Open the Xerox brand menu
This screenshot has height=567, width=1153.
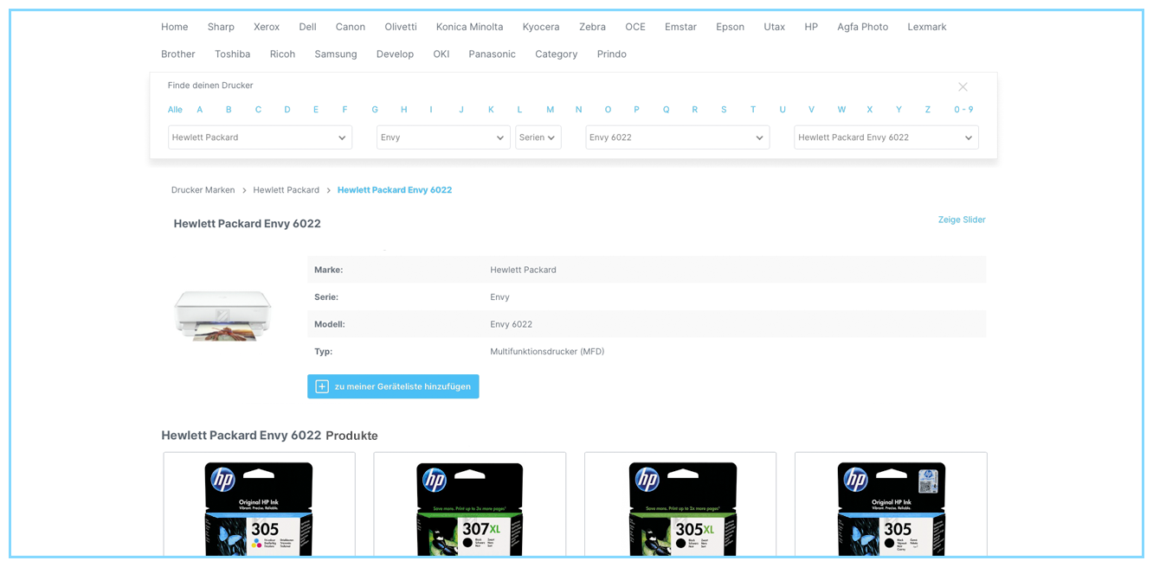tap(267, 27)
